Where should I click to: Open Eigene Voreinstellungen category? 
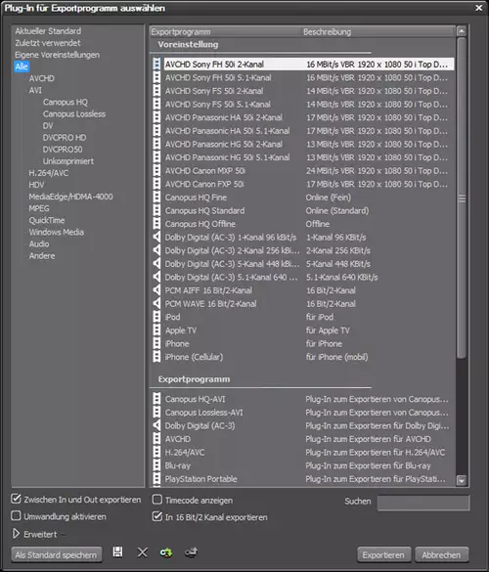57,55
